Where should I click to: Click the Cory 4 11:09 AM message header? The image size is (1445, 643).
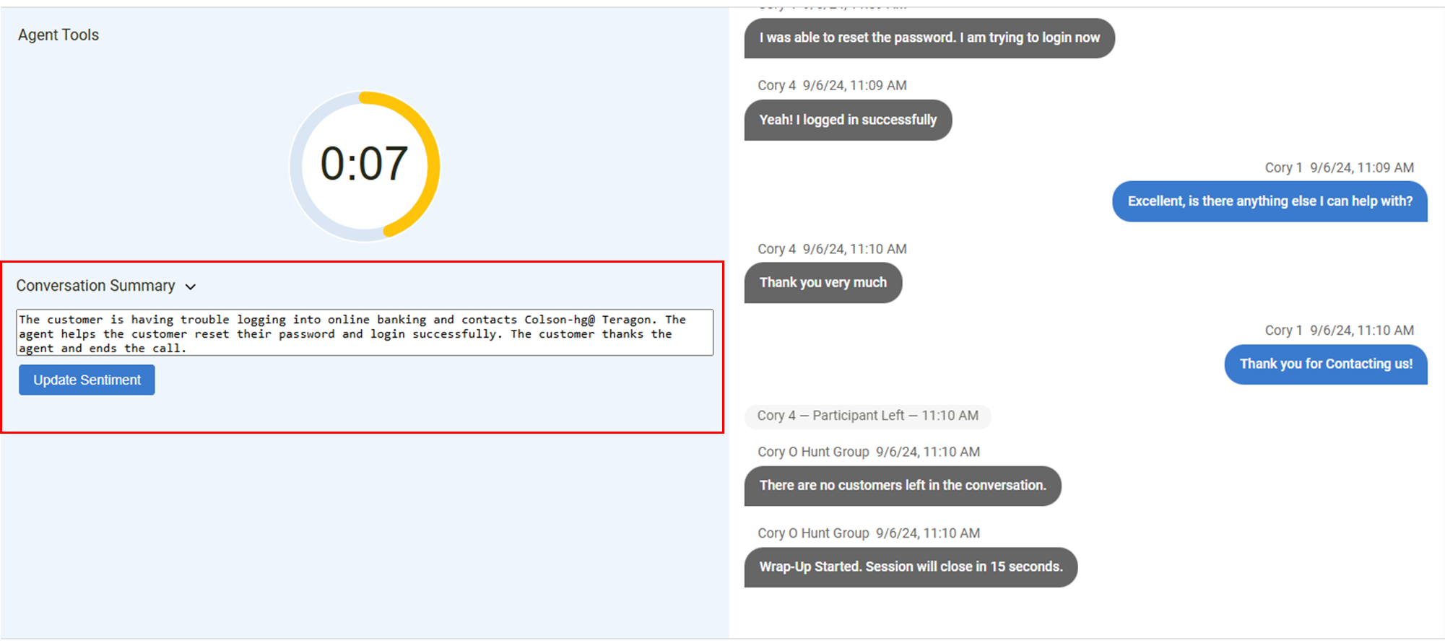pyautogui.click(x=832, y=85)
